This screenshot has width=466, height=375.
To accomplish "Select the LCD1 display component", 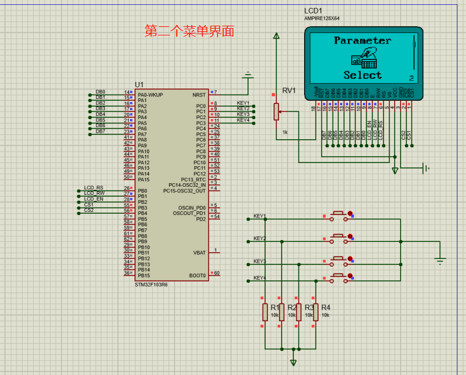I will point(363,63).
